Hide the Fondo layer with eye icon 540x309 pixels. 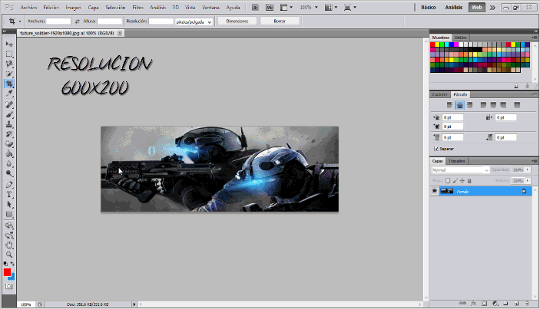(x=435, y=191)
